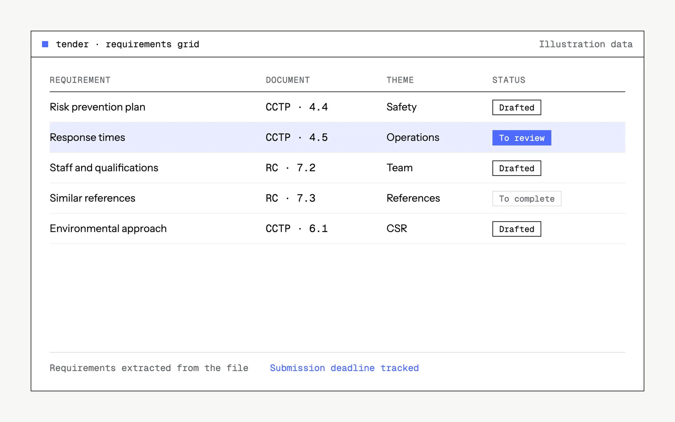Click the 'To complete' status badge
Viewport: 675px width, 422px height.
(527, 199)
